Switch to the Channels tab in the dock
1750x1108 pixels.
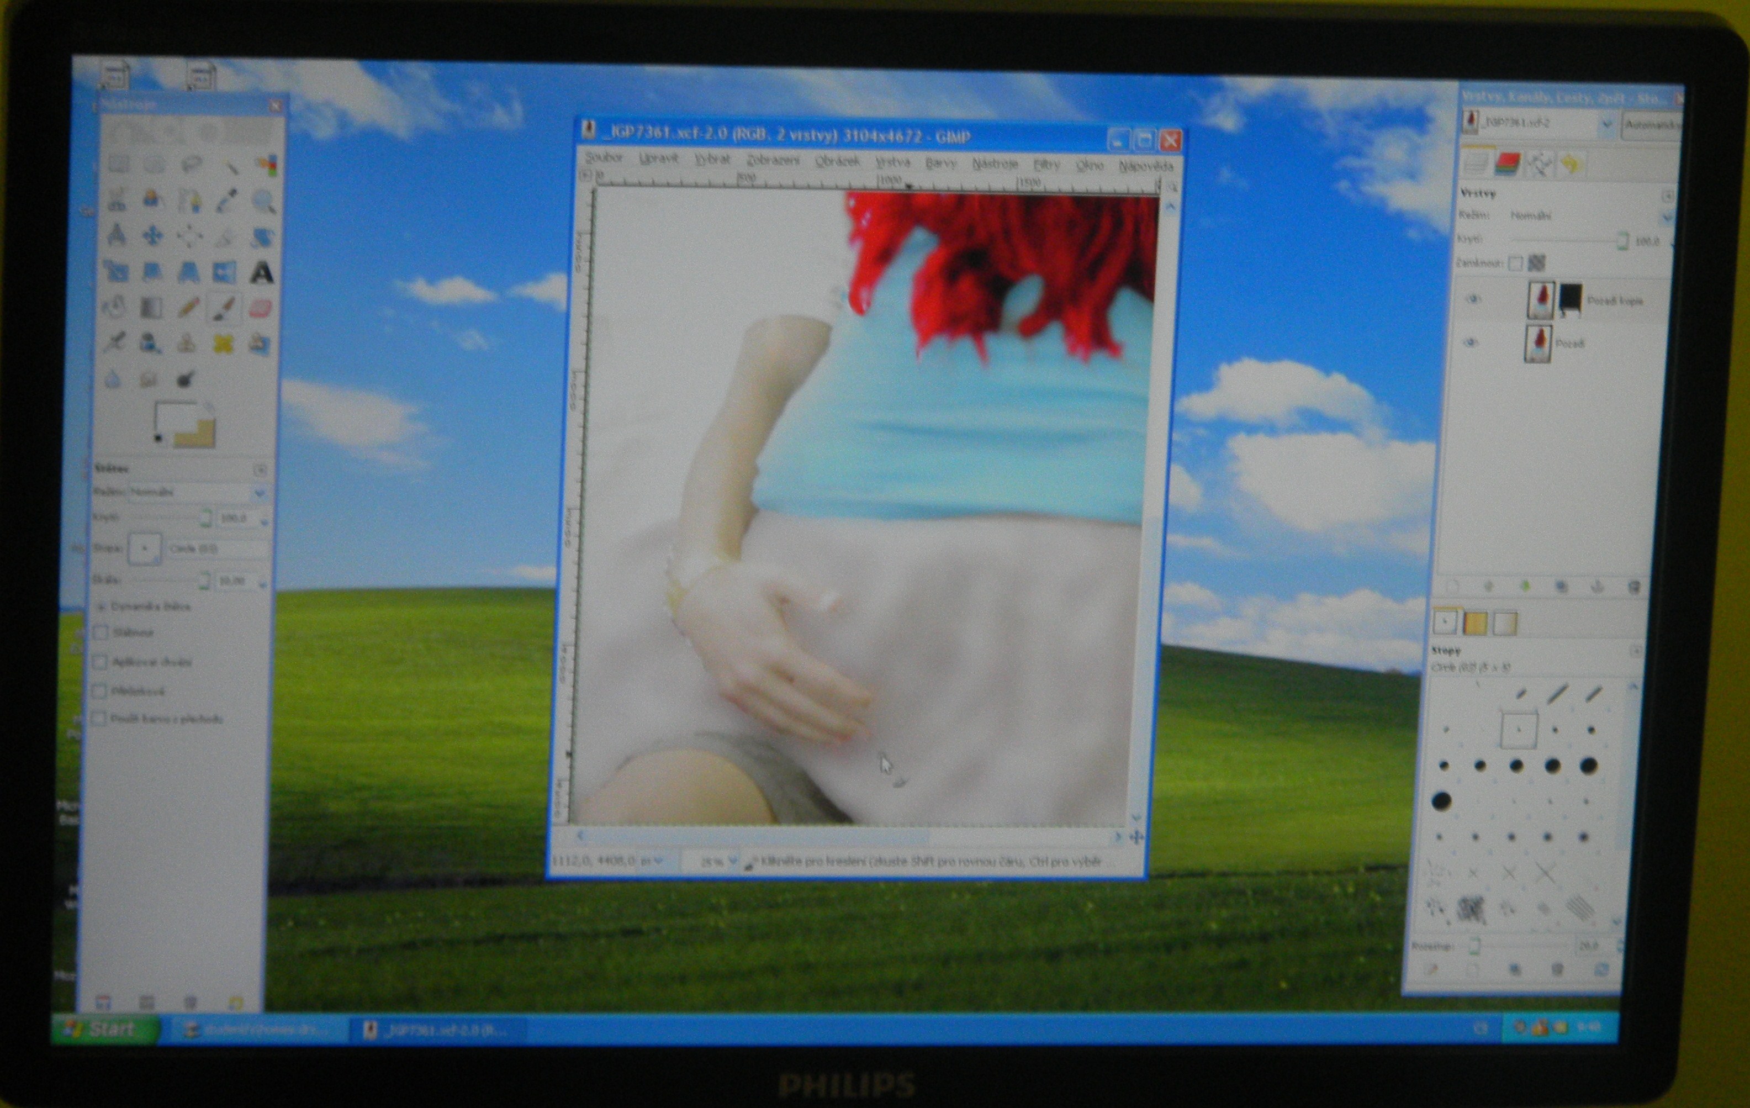(1507, 164)
